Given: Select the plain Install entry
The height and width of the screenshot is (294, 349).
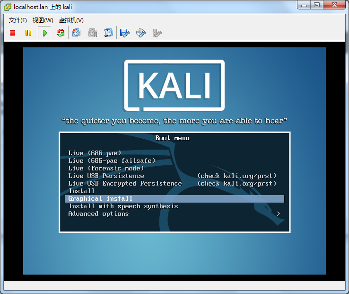Looking at the screenshot, I should (174, 191).
